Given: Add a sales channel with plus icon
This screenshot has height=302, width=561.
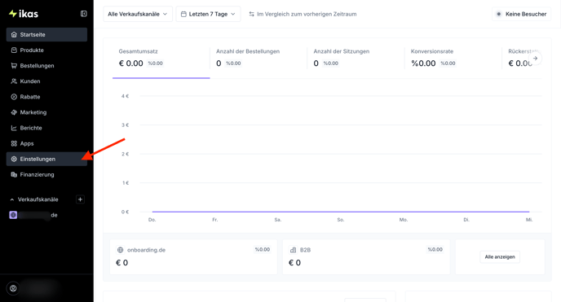Looking at the screenshot, I should tap(80, 199).
